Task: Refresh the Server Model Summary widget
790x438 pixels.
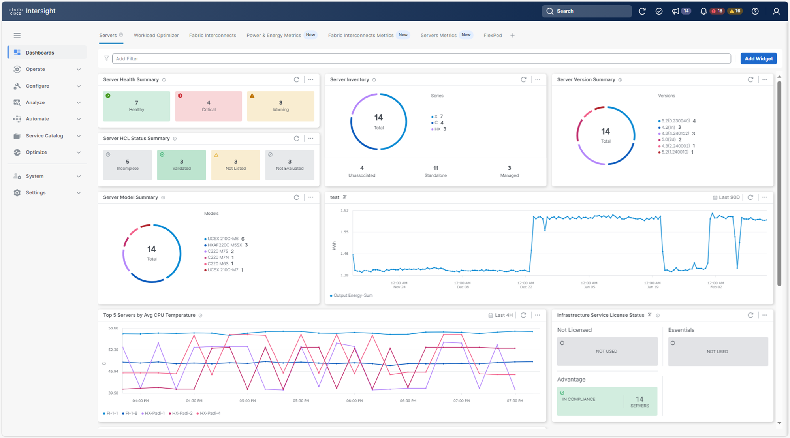Action: coord(297,197)
